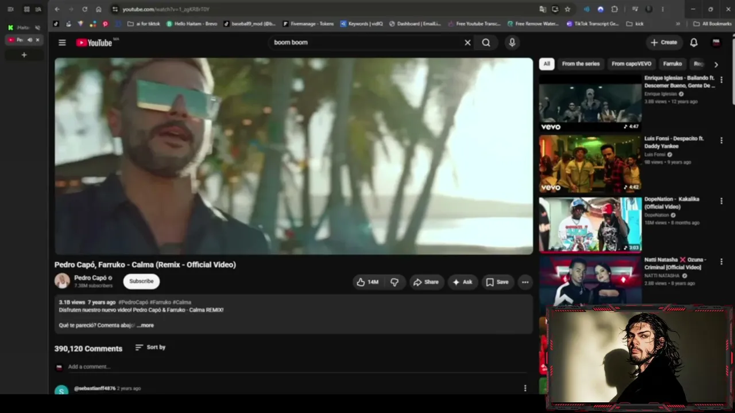Click the #PedroCapó hashtag
Viewport: 735px width, 413px height.
(x=133, y=302)
